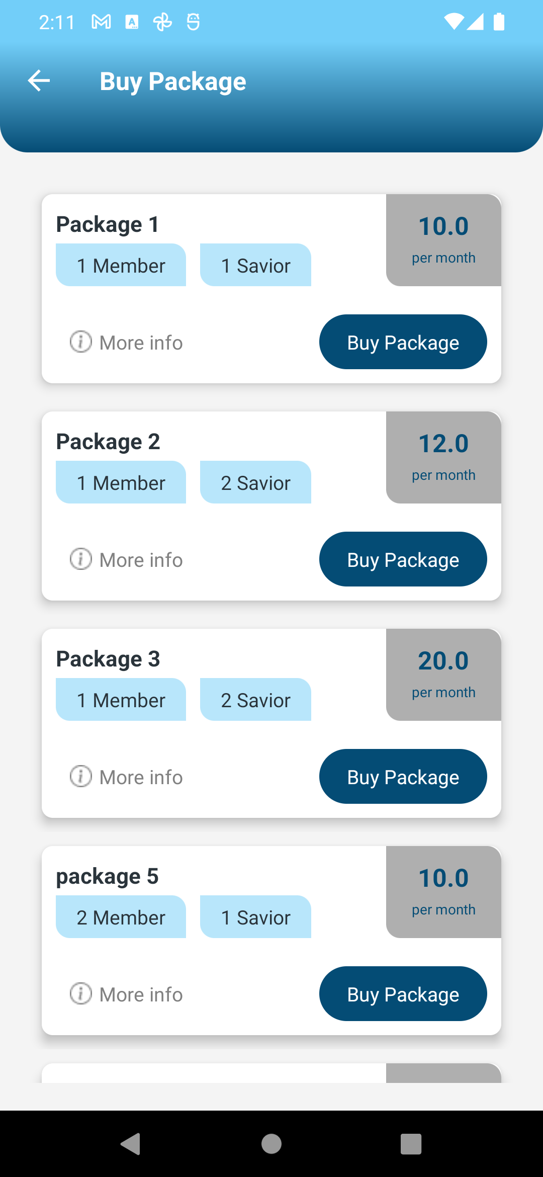Buy Package 3 at 20.0 per month
The height and width of the screenshot is (1177, 543).
[403, 777]
